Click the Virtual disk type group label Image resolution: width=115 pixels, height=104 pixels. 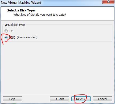[x=15, y=25]
